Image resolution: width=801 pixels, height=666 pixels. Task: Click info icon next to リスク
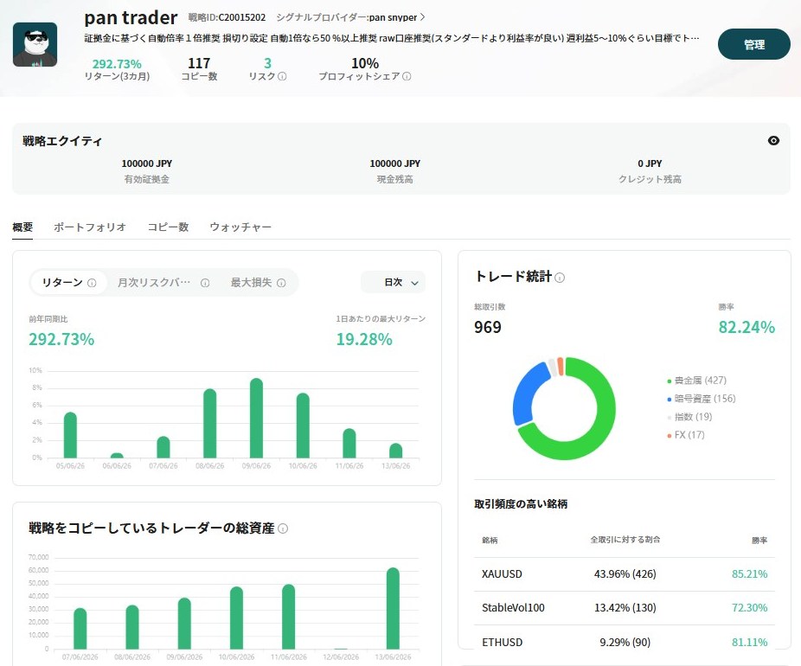(282, 77)
